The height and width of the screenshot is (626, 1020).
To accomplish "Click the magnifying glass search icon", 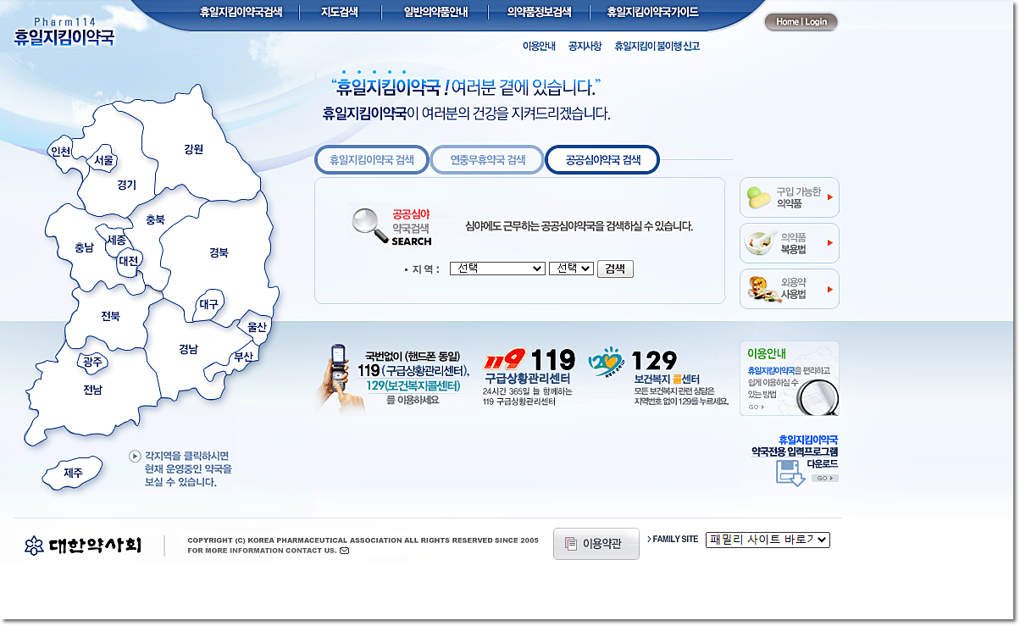I will tap(369, 225).
